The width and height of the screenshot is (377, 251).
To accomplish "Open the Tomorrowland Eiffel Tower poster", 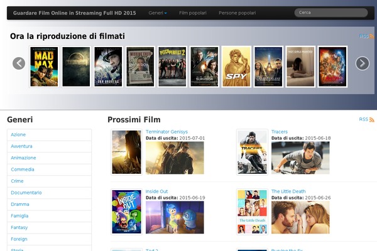I will pos(268,67).
